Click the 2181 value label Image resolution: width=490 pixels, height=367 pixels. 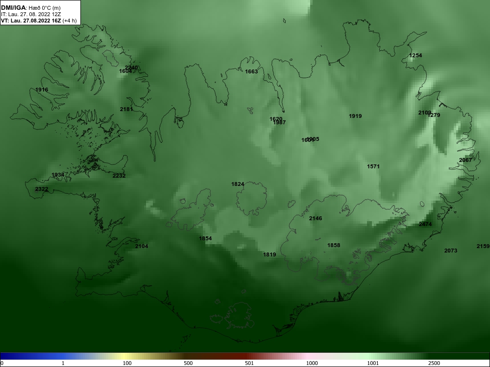point(126,109)
